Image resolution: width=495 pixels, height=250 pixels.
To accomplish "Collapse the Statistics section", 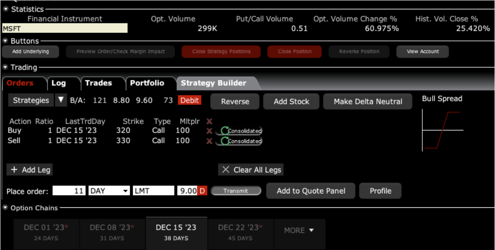I will click(5, 9).
